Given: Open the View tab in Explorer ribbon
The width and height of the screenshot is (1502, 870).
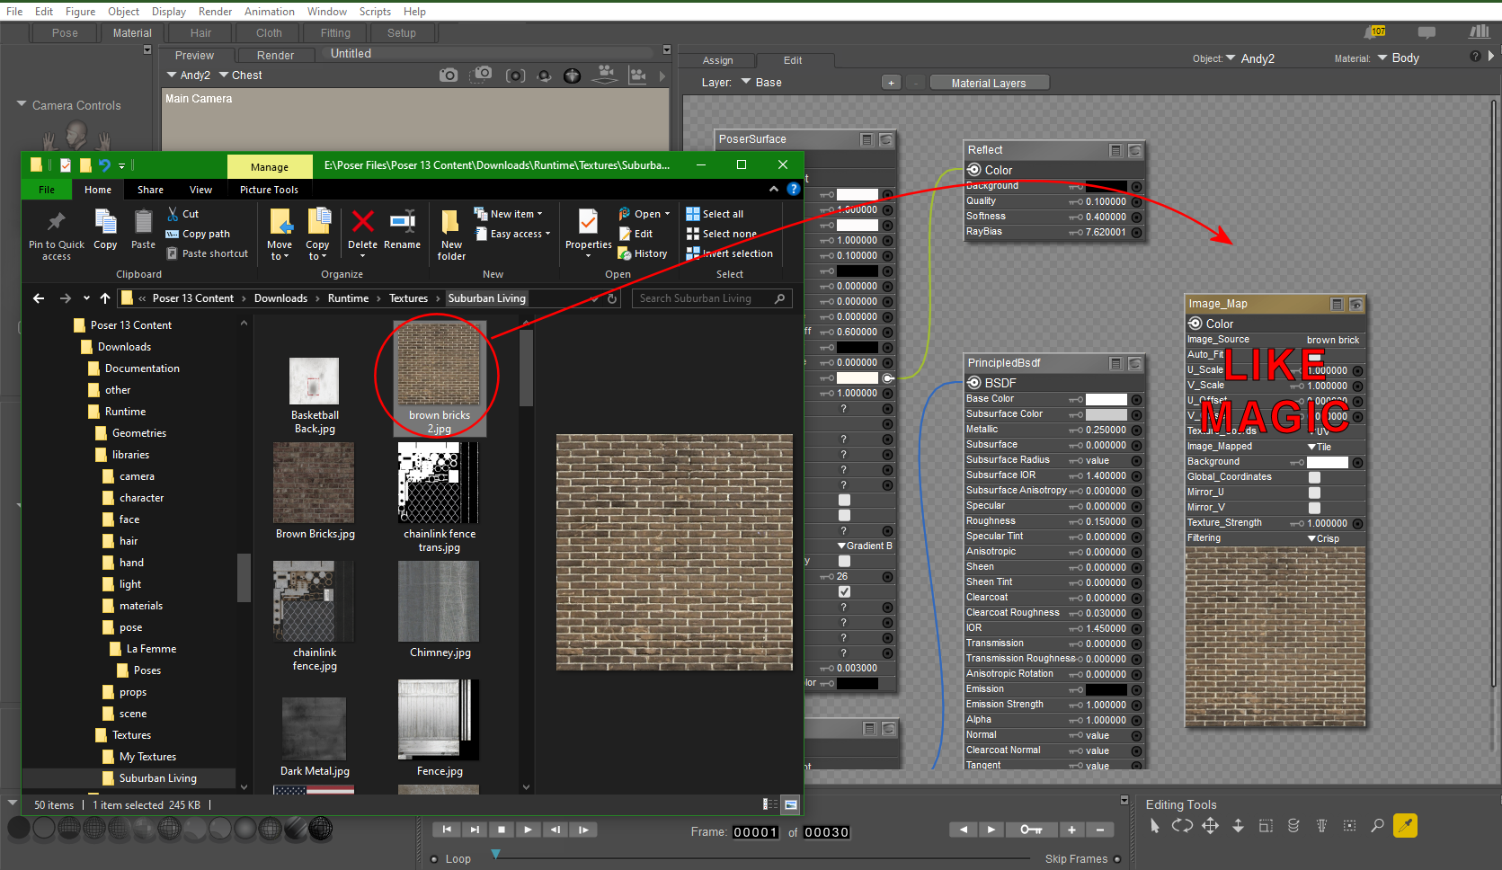Looking at the screenshot, I should [200, 190].
